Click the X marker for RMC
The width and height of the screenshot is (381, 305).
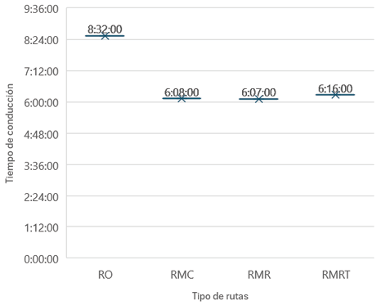click(182, 98)
